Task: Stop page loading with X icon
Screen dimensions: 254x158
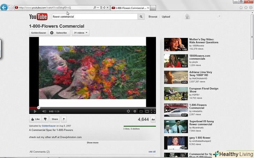Action: point(107,8)
